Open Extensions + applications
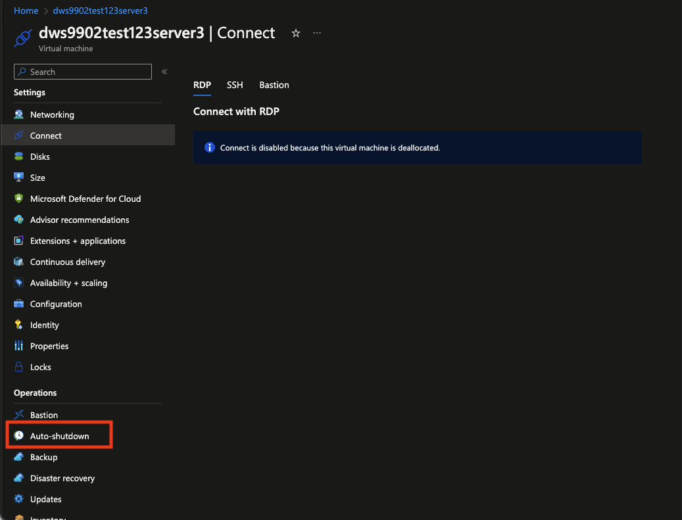The image size is (682, 520). point(88,241)
